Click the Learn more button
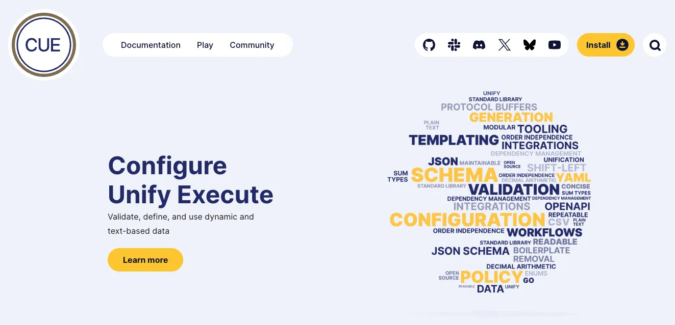This screenshot has height=325, width=675. (x=145, y=260)
